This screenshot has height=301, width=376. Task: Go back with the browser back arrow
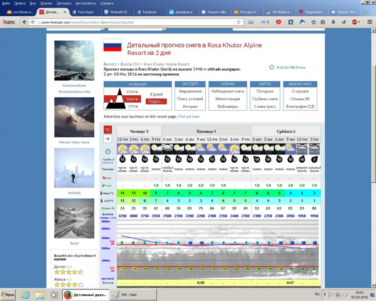pos(24,22)
